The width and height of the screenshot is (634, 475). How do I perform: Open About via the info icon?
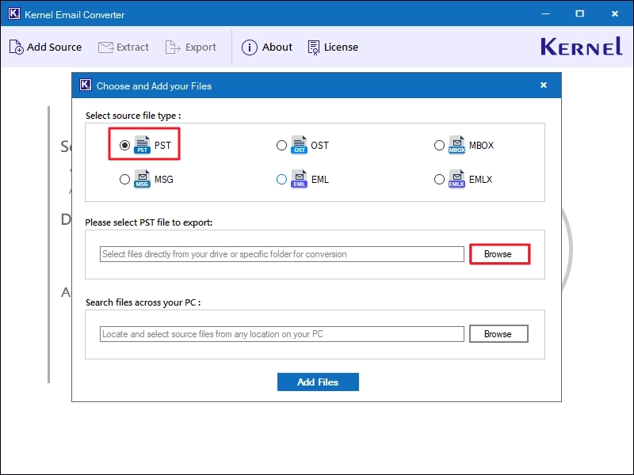[249, 47]
